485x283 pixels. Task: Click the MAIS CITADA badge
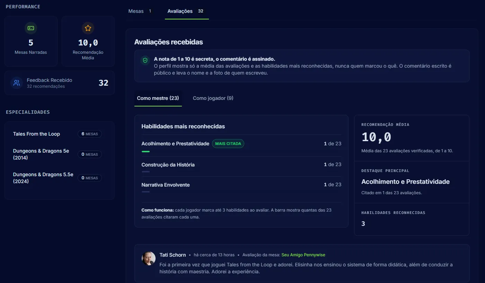coord(228,144)
